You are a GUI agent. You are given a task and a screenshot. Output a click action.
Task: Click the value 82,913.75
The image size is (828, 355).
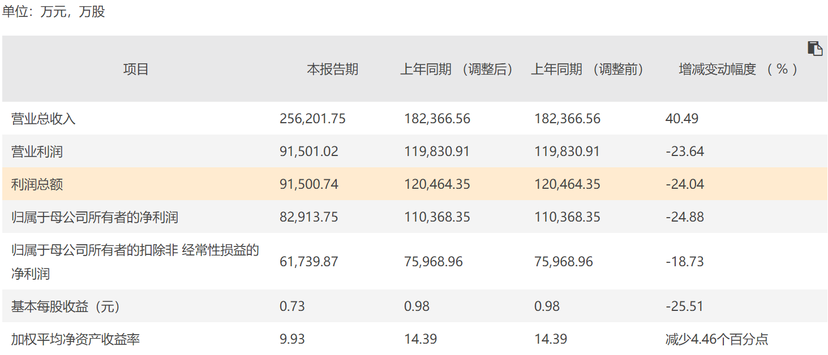coord(309,217)
